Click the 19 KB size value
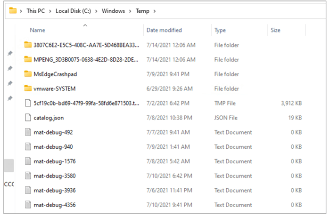 [295, 118]
